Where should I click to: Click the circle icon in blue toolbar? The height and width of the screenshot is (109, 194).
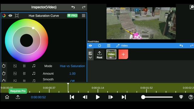point(99,46)
